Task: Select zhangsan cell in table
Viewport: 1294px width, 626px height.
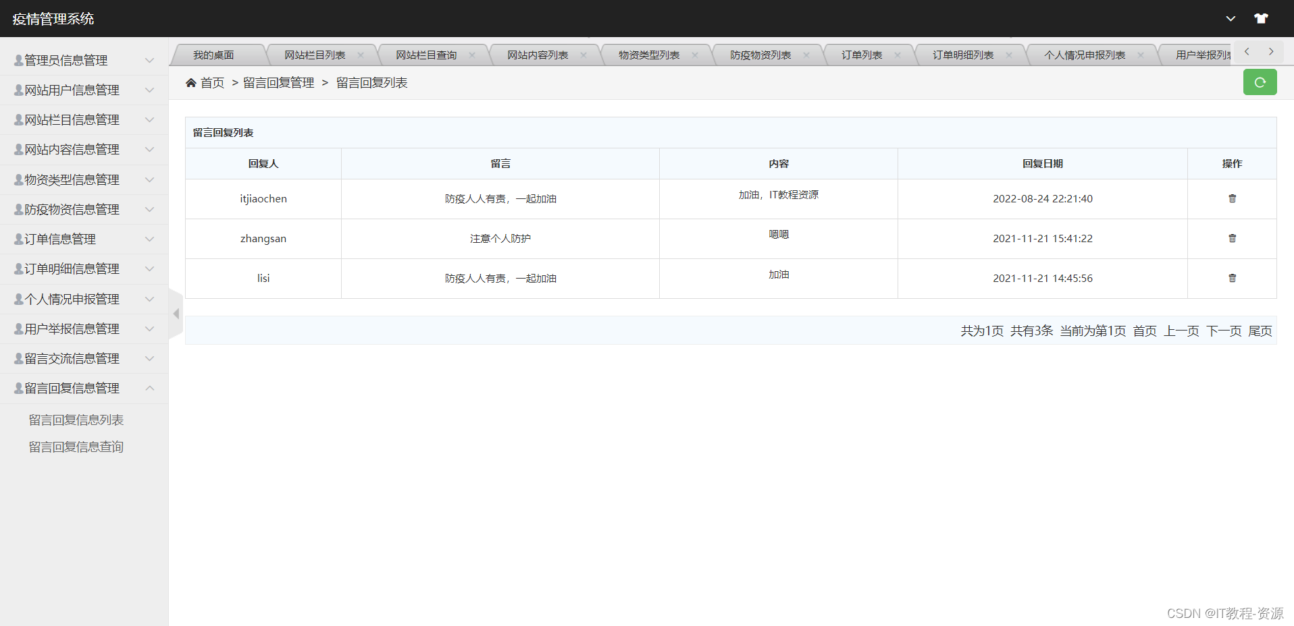Action: tap(263, 238)
